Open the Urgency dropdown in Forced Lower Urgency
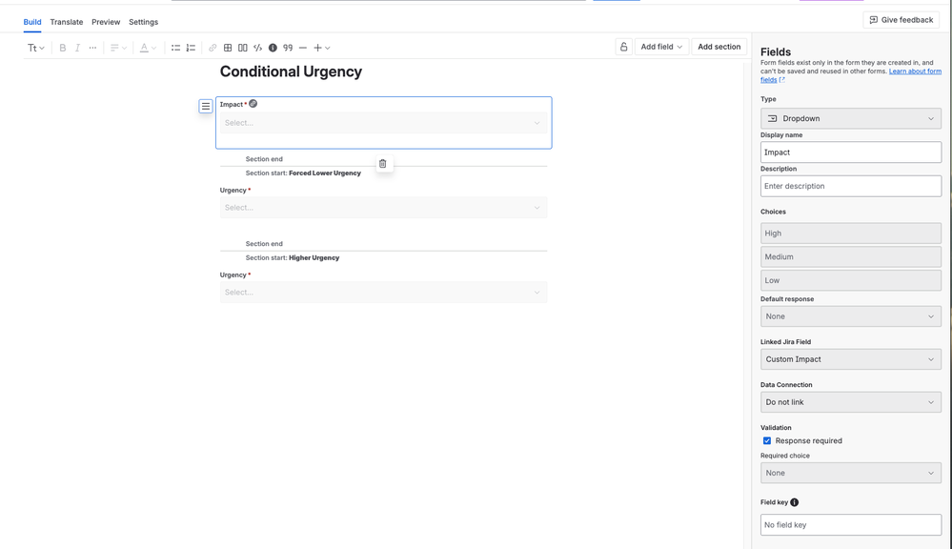The width and height of the screenshot is (952, 549). pos(383,208)
